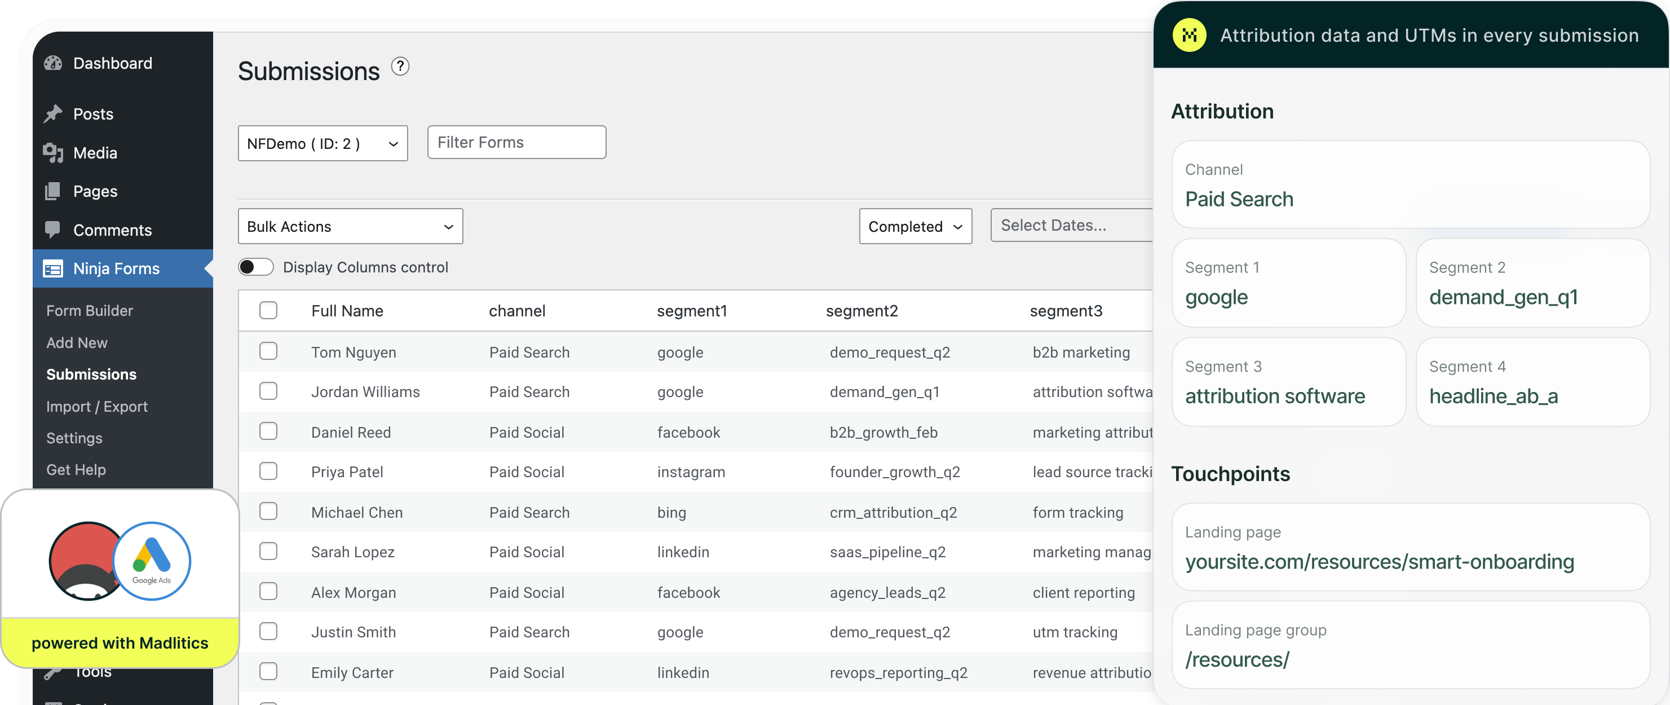Click the segment1 column header

pos(692,311)
